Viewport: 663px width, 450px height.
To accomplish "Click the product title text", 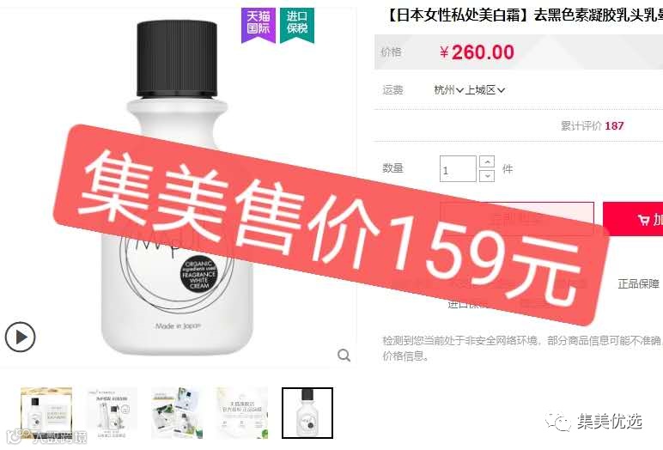I will 523,15.
